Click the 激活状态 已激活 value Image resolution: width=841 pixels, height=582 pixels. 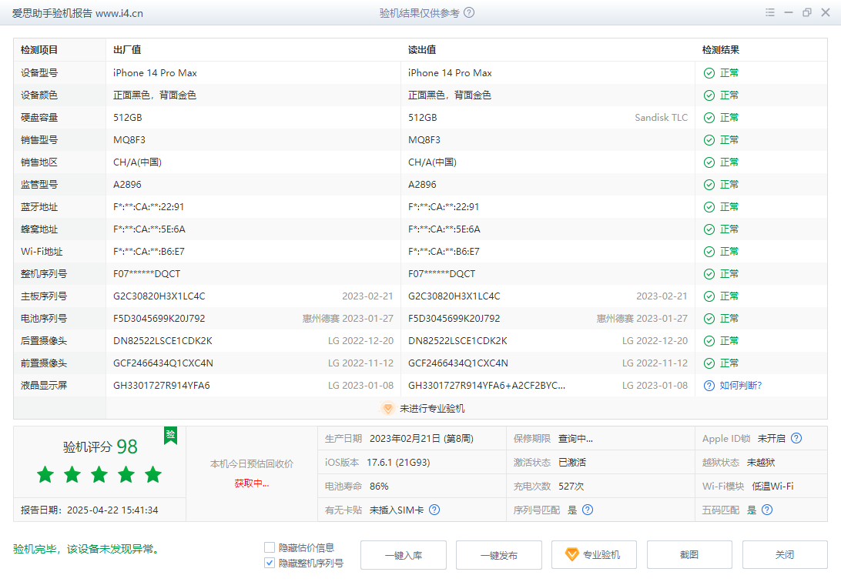coord(572,463)
